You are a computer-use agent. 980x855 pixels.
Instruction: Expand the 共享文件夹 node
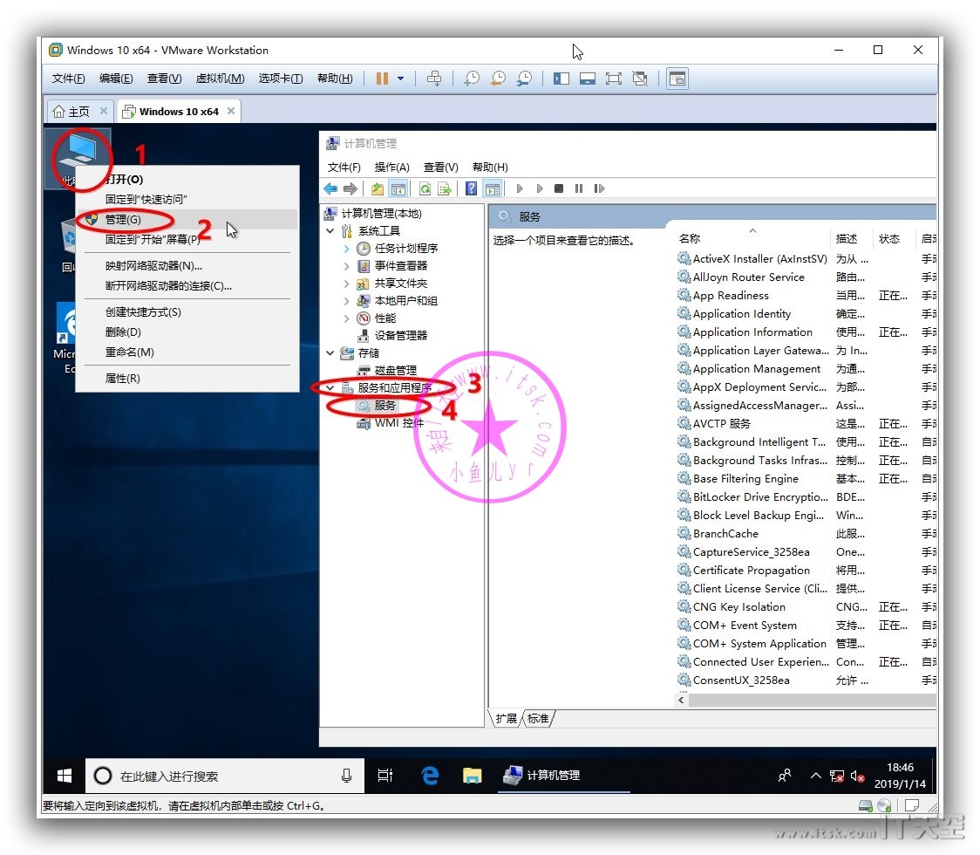tap(346, 284)
